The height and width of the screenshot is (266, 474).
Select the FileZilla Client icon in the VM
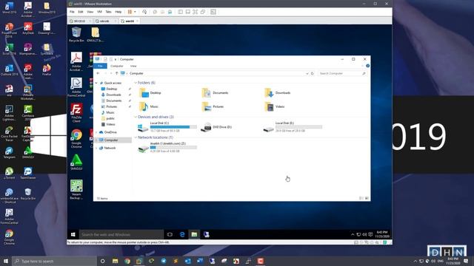pyautogui.click(x=76, y=113)
